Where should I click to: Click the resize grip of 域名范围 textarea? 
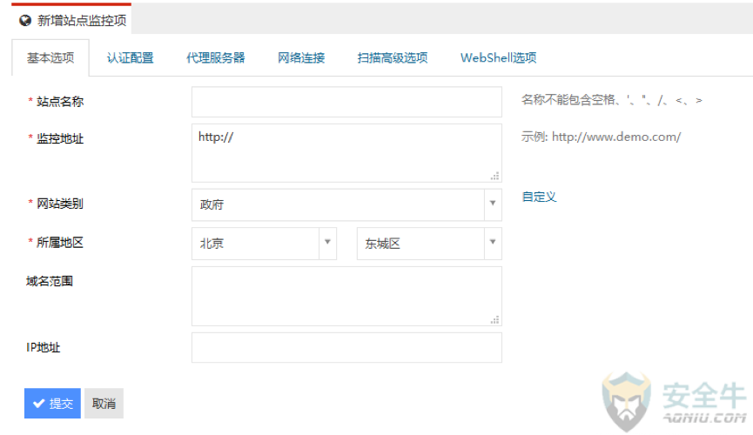click(x=494, y=320)
